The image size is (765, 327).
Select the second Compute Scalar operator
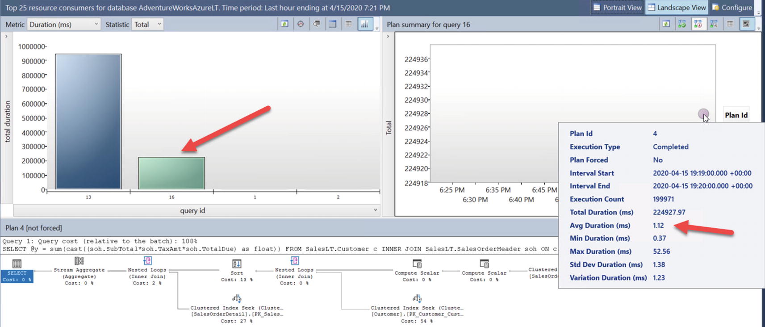(484, 271)
